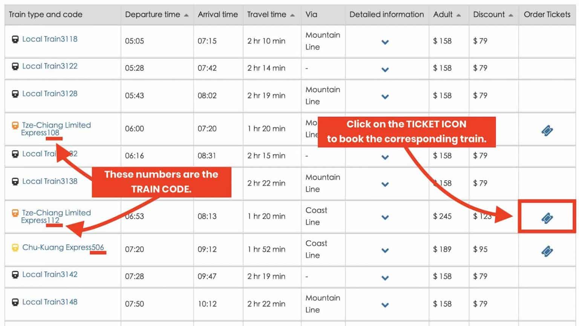The image size is (579, 326).
Task: Click train icon beside Local Train3122
Action: point(15,66)
